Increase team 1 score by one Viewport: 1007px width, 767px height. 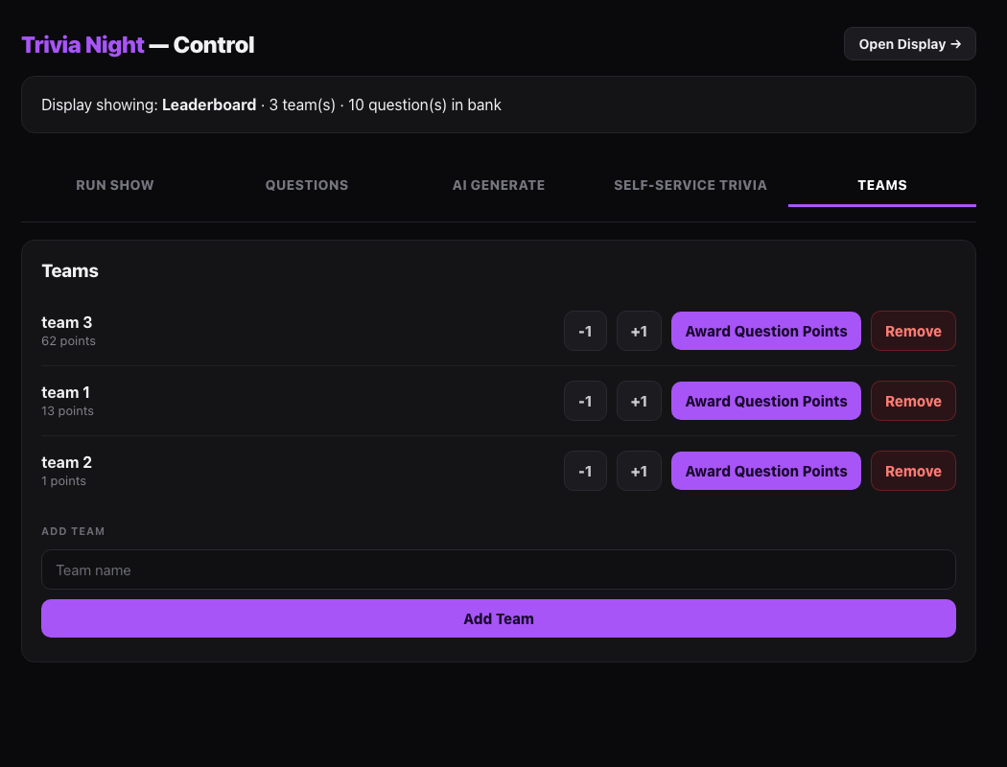(x=639, y=401)
